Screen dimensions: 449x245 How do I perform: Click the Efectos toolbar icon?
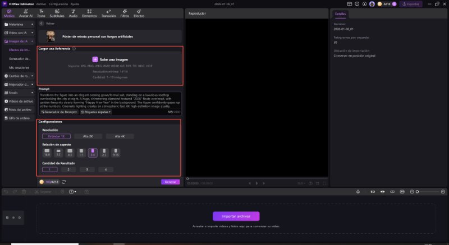139,14
